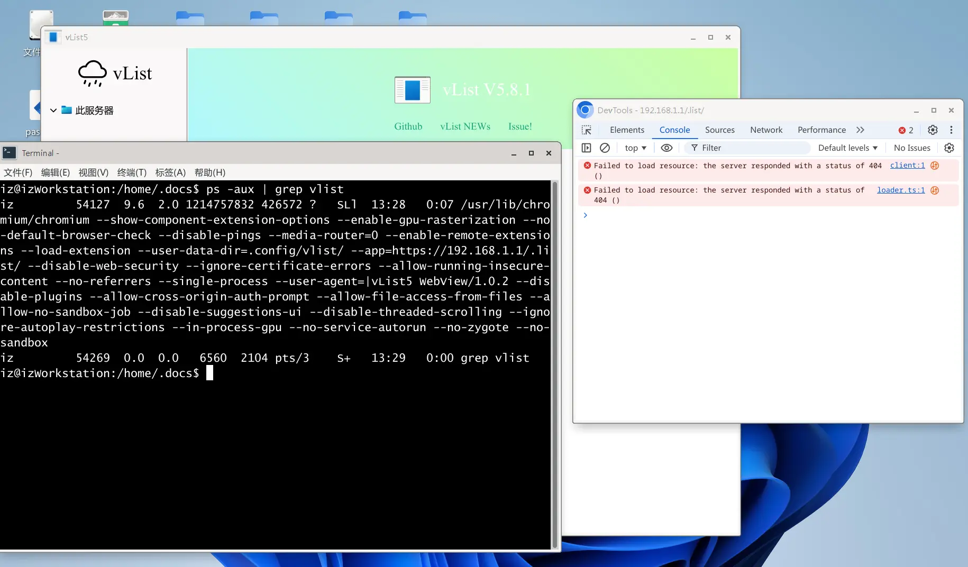This screenshot has height=567, width=968.
Task: Click the vList5 window title icon
Action: pyautogui.click(x=53, y=38)
